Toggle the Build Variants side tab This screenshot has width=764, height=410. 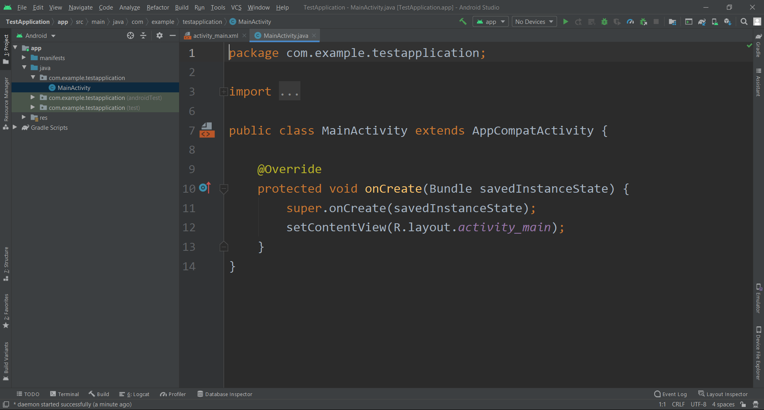[6, 361]
